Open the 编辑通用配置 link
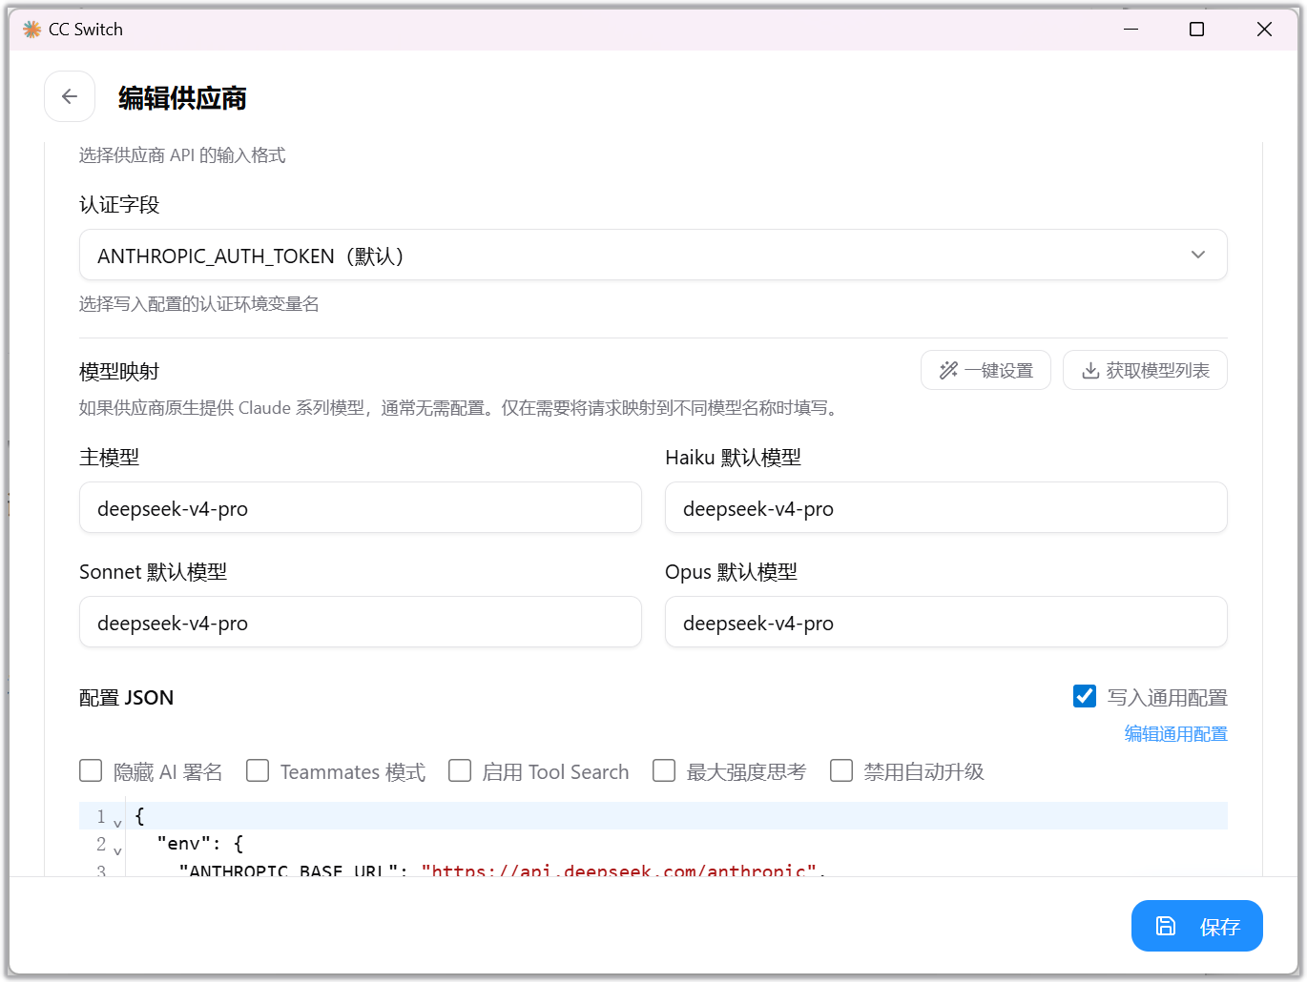This screenshot has width=1307, height=983. coord(1175,733)
